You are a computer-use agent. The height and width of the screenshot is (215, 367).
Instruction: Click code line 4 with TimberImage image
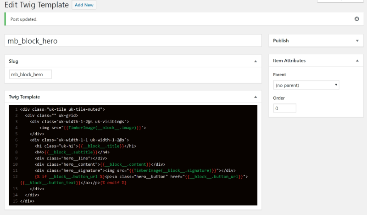tap(93, 128)
